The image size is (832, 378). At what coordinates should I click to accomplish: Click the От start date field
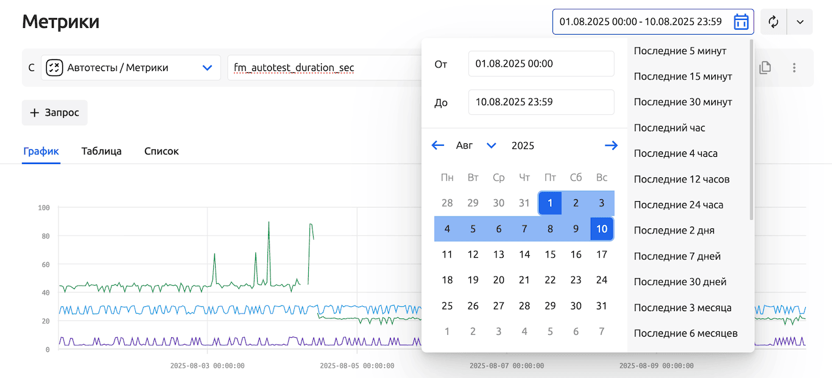(541, 64)
